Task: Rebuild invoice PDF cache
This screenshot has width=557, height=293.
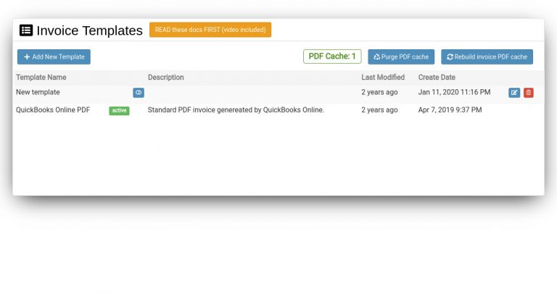Action: 487,57
